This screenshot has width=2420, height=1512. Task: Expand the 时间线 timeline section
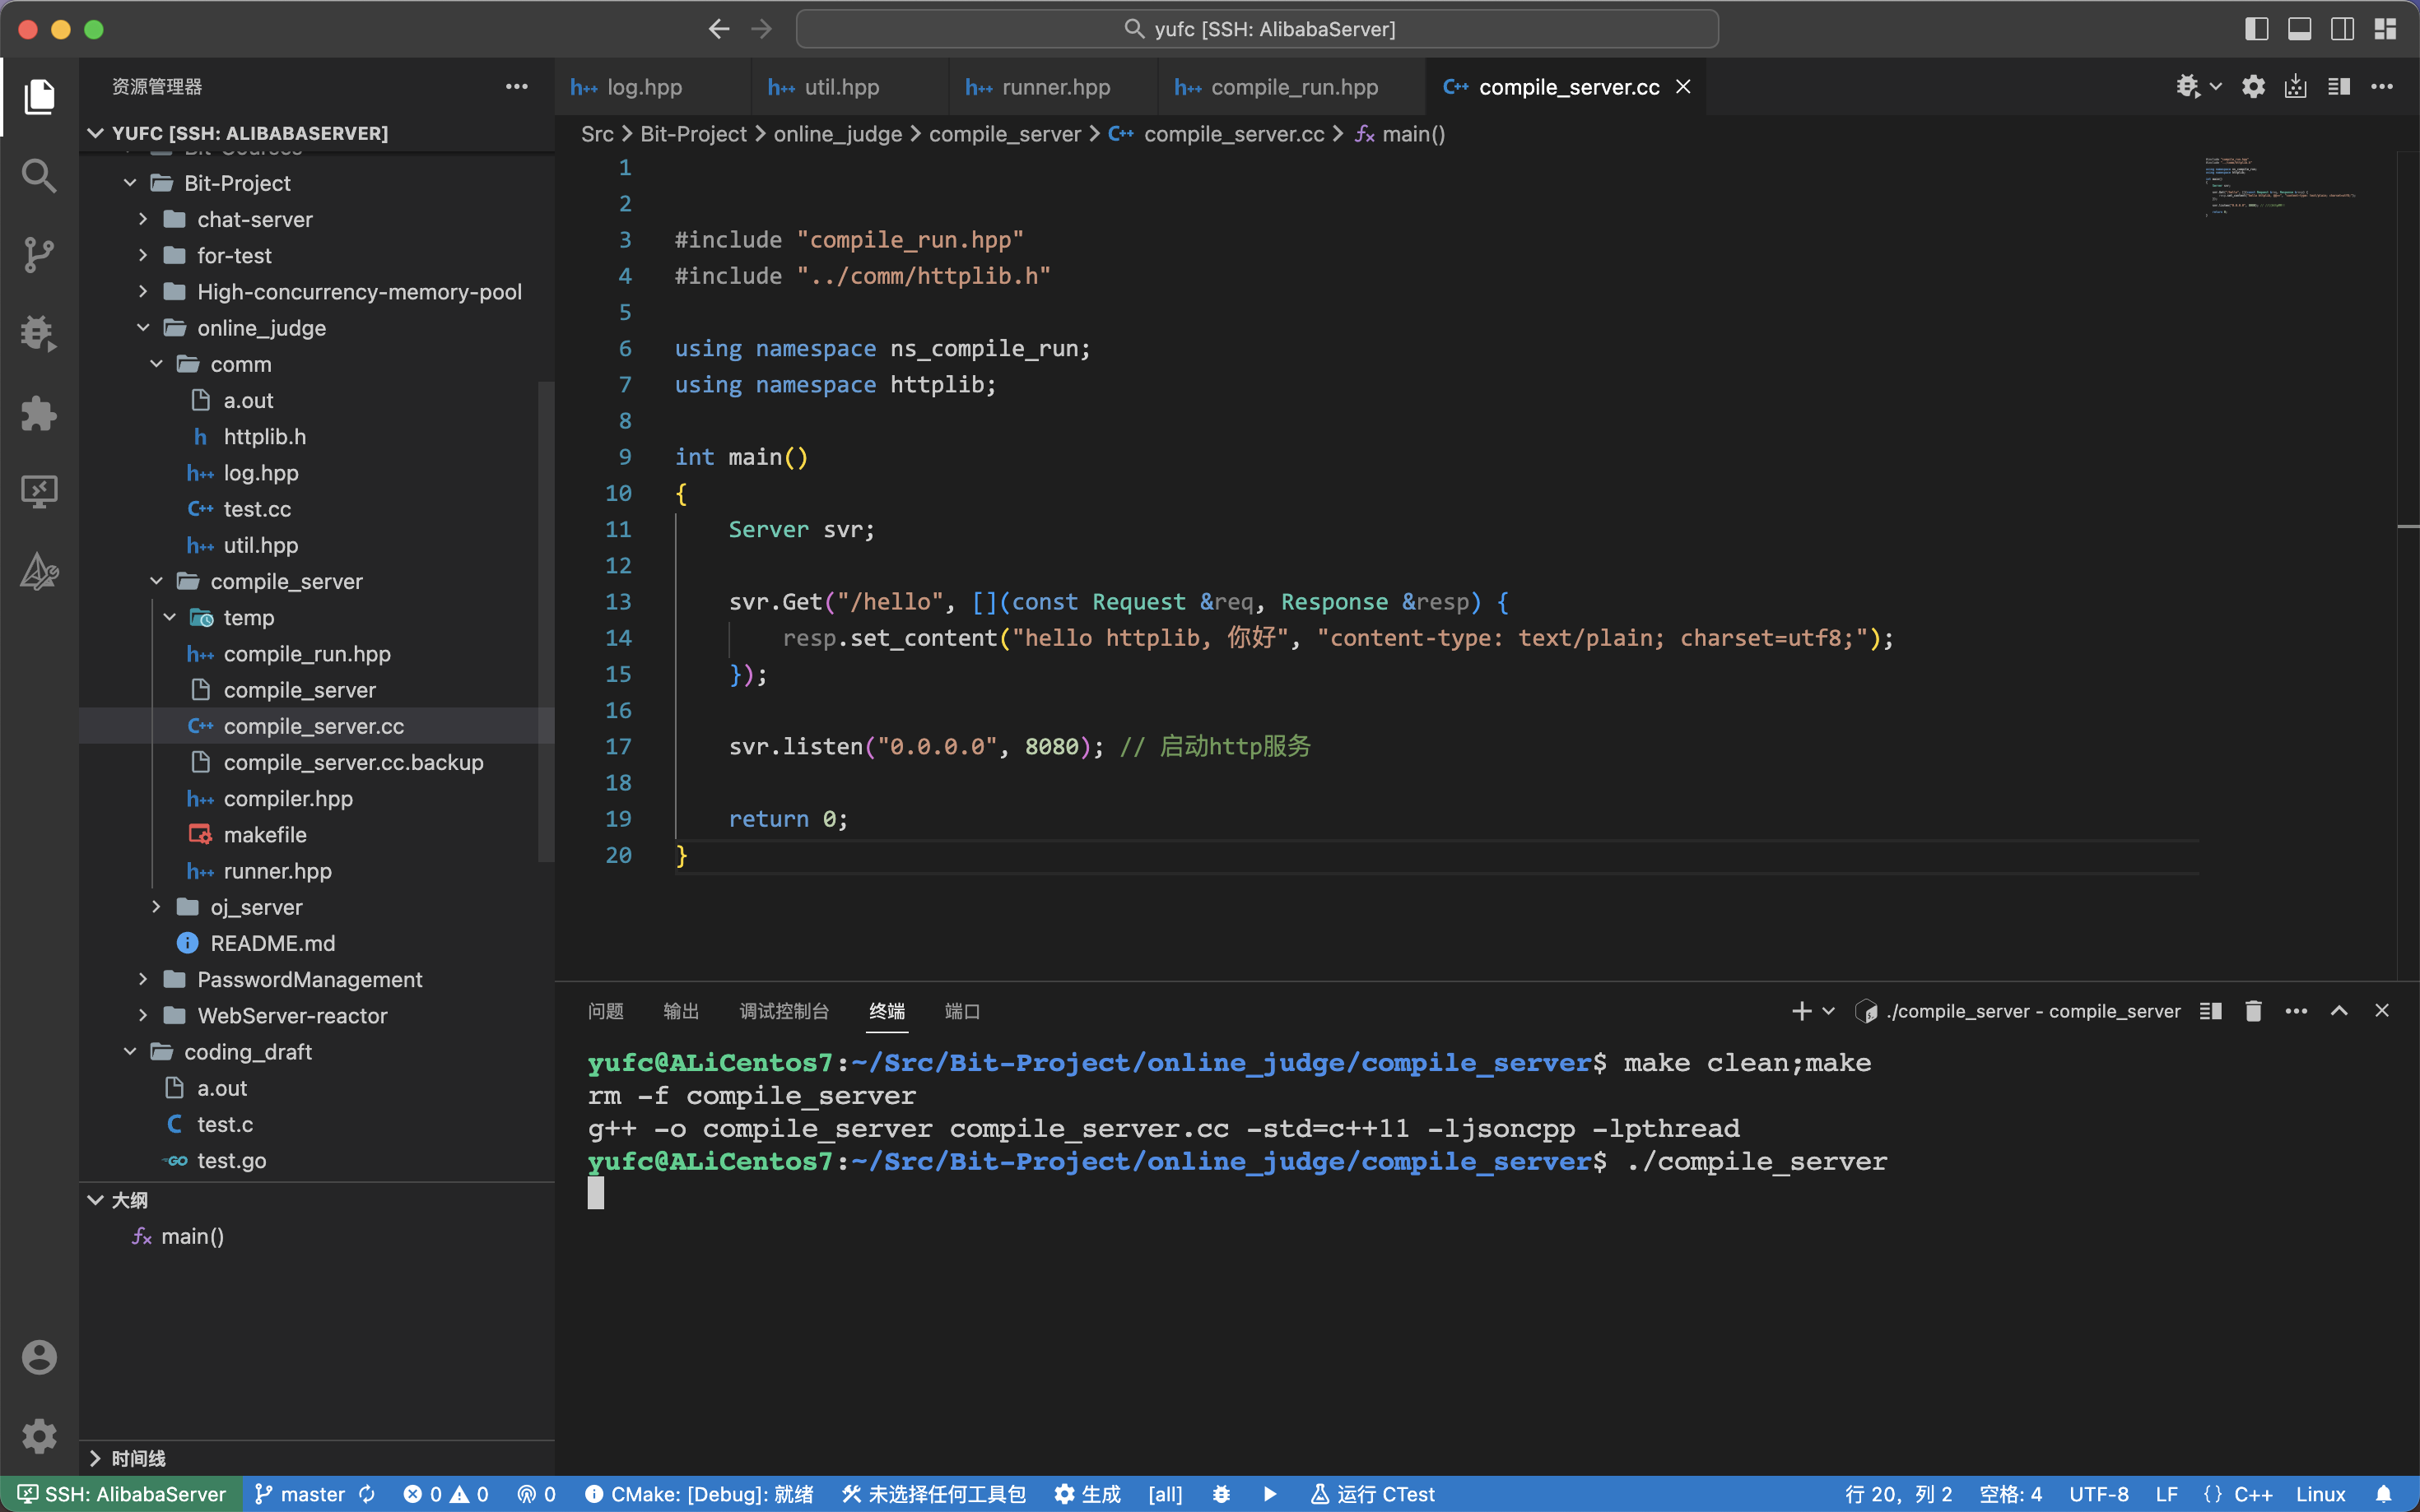(x=95, y=1458)
